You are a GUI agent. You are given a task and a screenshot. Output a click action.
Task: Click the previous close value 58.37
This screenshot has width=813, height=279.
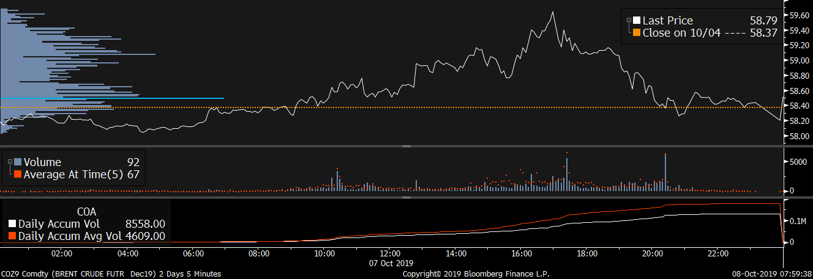763,33
